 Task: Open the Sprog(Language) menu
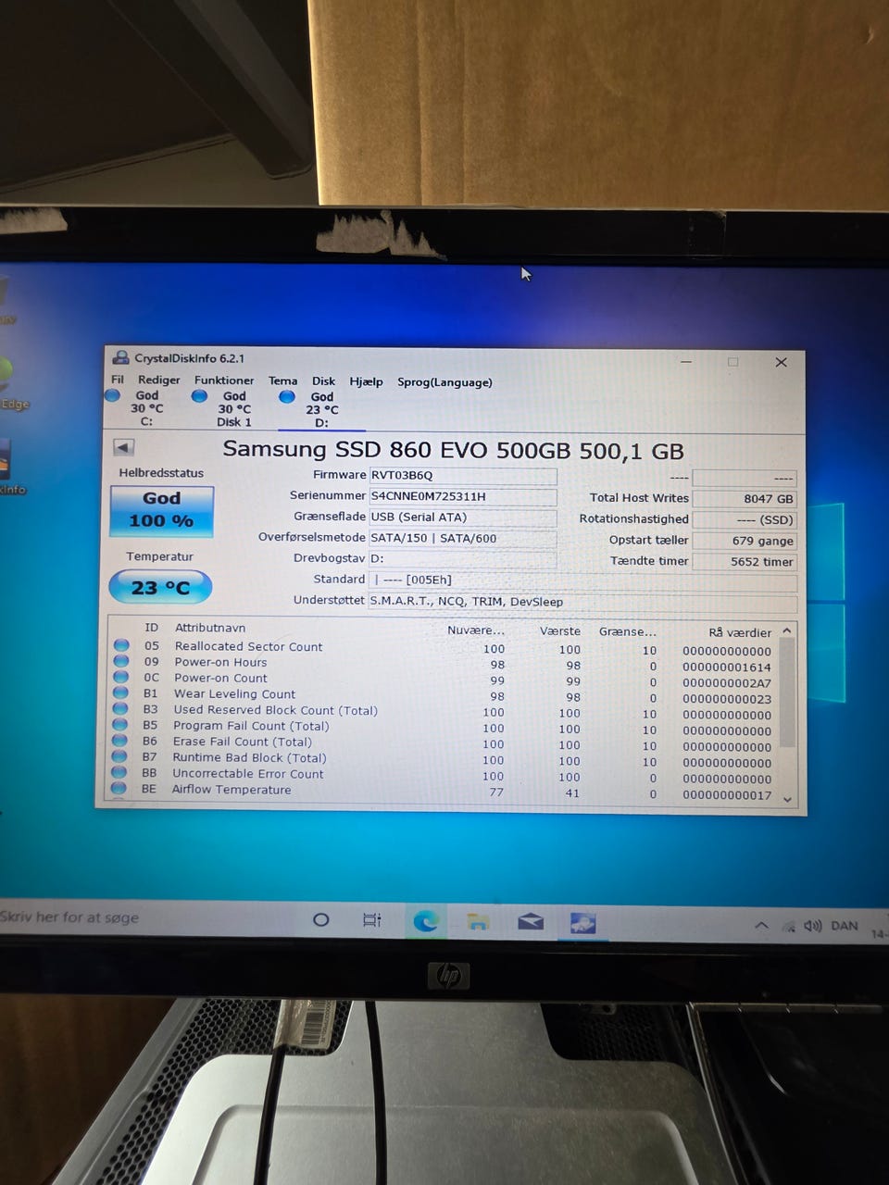[x=444, y=382]
